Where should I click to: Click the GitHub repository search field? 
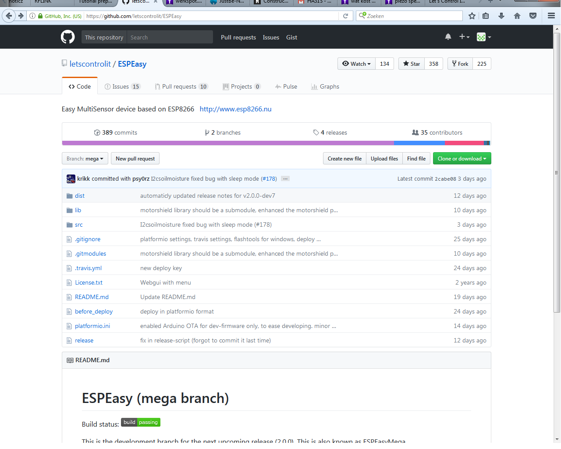(x=170, y=37)
